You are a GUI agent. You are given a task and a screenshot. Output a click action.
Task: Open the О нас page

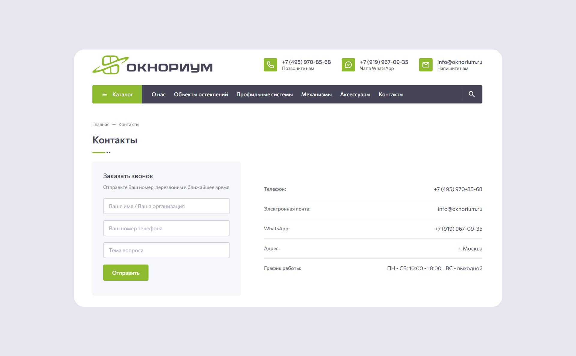pyautogui.click(x=158, y=94)
